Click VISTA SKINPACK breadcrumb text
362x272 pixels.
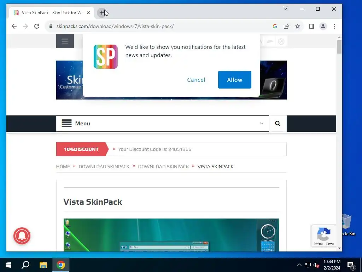pyautogui.click(x=216, y=166)
